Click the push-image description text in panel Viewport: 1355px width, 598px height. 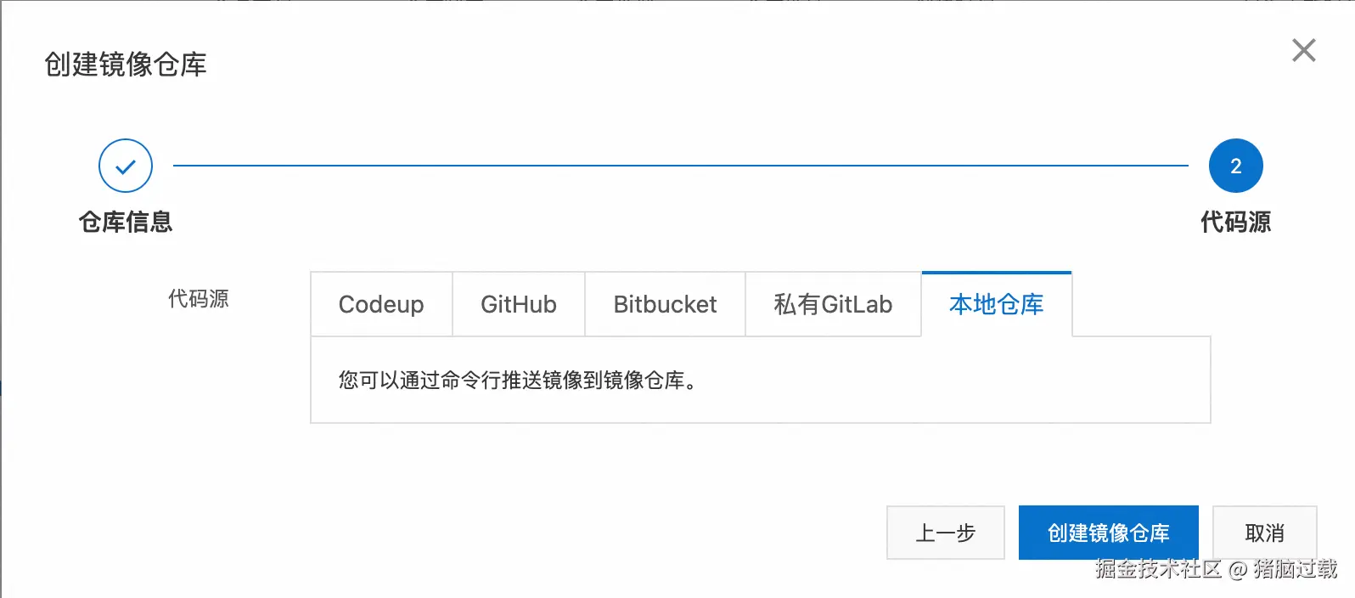pyautogui.click(x=518, y=381)
